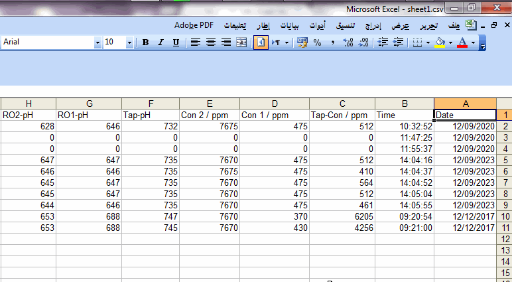This screenshot has width=512, height=282.
Task: Toggle Italic formatting button
Action: click(x=160, y=42)
